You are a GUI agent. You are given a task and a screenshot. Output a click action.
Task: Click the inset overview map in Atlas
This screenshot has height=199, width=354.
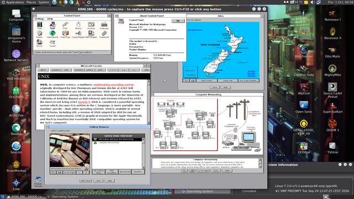pos(190,72)
